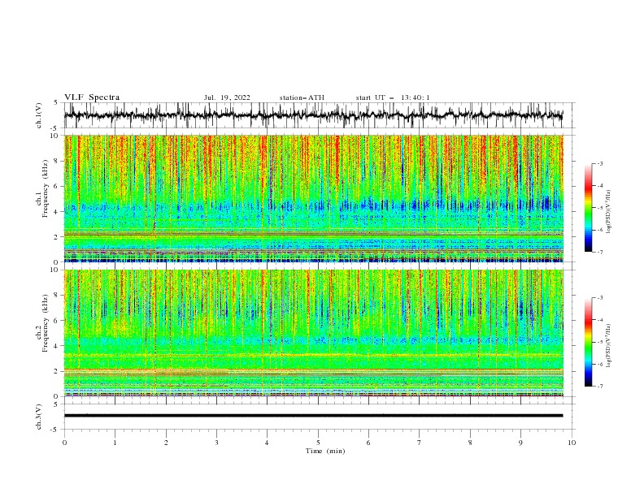Click the 'ch.1(V)' axis label
This screenshot has height=497, width=644.
(39, 115)
